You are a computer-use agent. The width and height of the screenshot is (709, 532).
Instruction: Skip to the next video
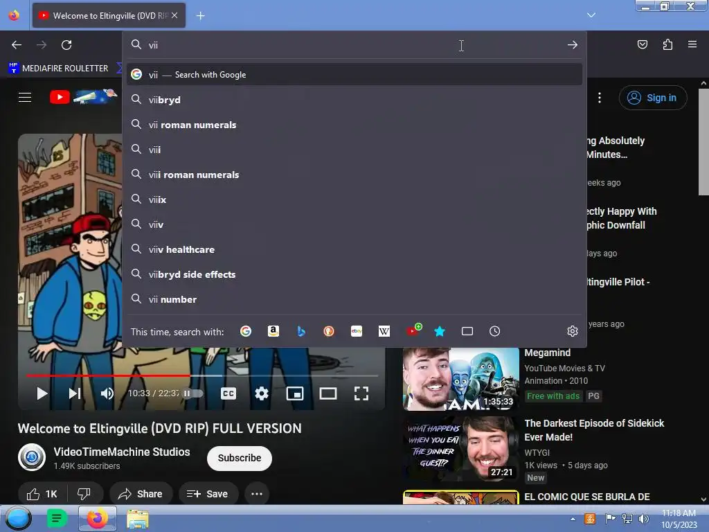[x=75, y=393]
